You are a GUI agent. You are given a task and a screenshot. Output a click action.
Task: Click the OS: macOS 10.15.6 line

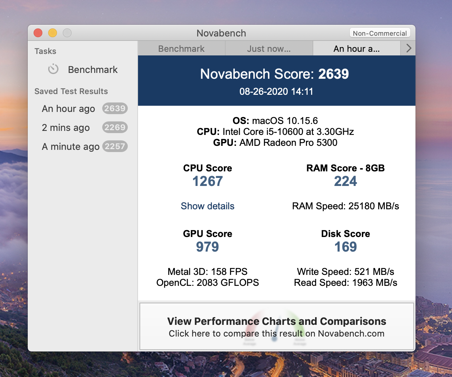point(275,121)
